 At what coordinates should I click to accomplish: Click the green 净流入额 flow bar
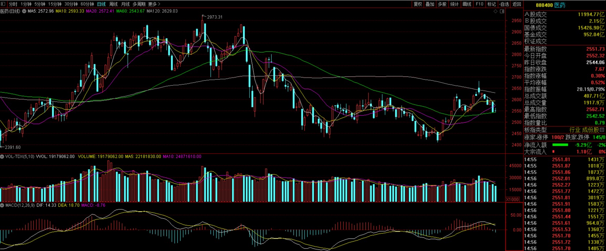(x=560, y=145)
